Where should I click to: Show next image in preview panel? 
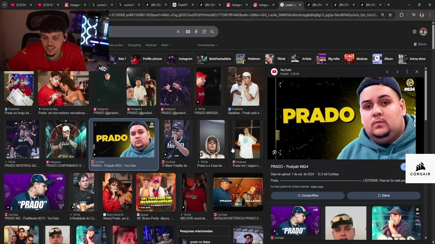pos(397,72)
